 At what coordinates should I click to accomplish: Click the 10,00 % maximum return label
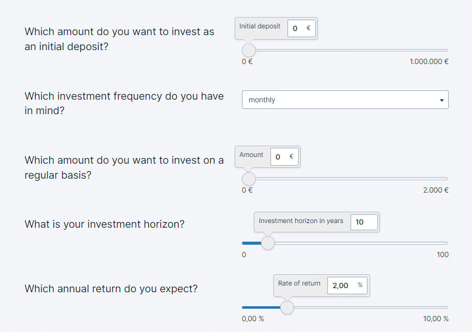tap(435, 319)
